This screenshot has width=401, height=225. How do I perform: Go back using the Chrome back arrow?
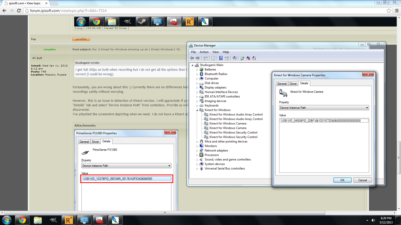[4, 10]
